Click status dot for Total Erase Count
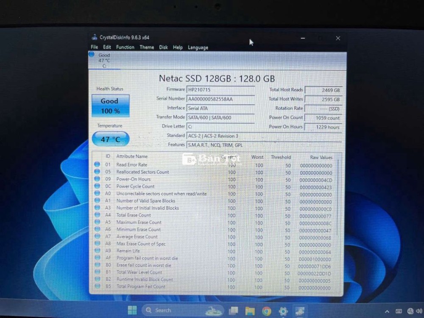 [x=97, y=215]
